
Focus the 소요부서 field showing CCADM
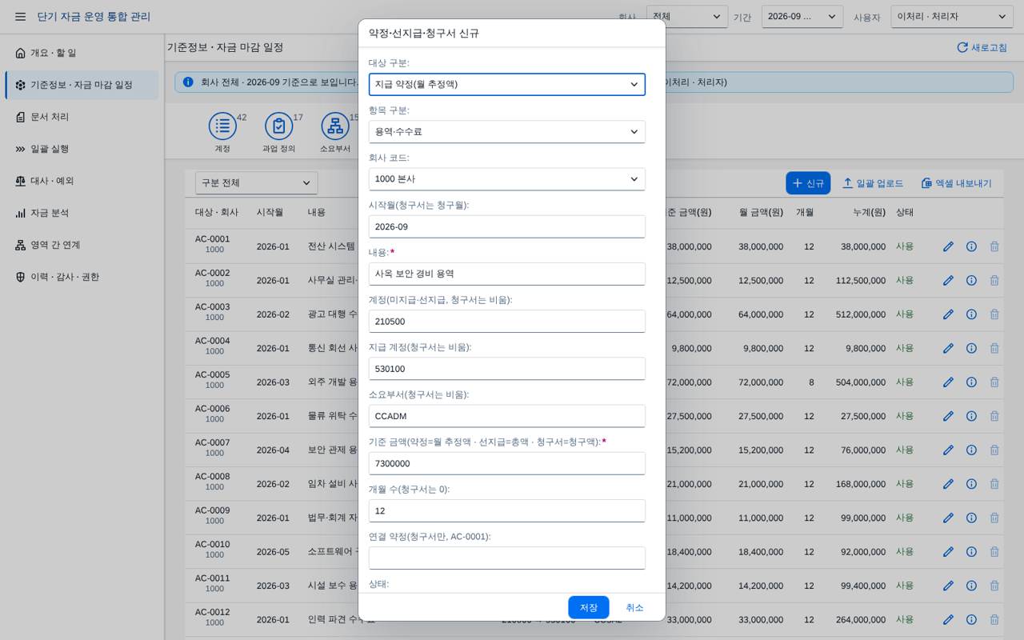tap(507, 416)
